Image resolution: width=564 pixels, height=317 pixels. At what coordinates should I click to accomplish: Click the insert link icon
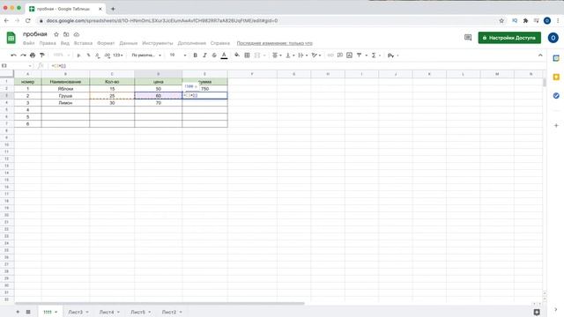coord(330,55)
